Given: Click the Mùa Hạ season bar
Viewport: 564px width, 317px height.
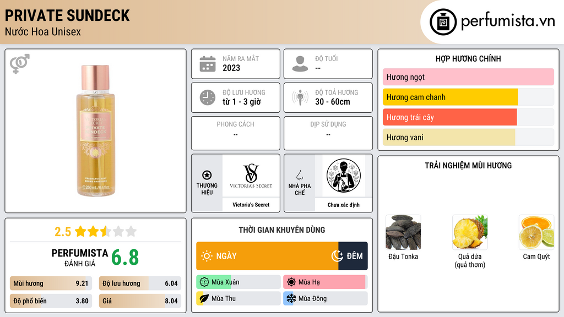Looking at the screenshot, I should [x=326, y=282].
